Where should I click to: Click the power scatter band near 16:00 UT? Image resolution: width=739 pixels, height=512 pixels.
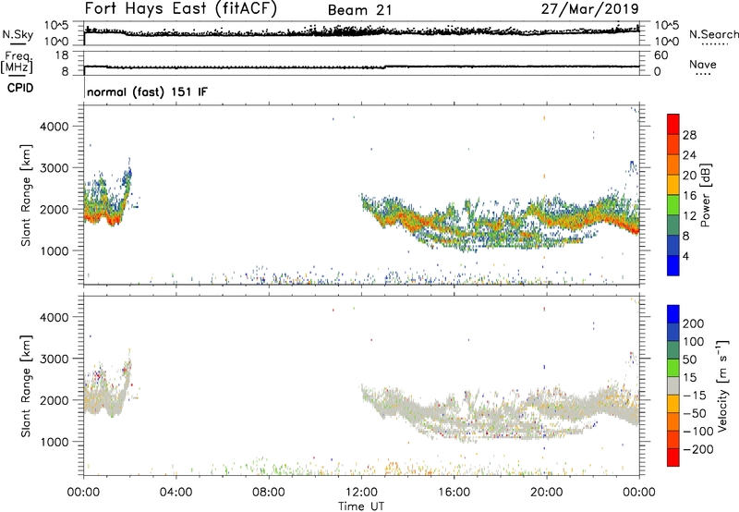pos(454,226)
